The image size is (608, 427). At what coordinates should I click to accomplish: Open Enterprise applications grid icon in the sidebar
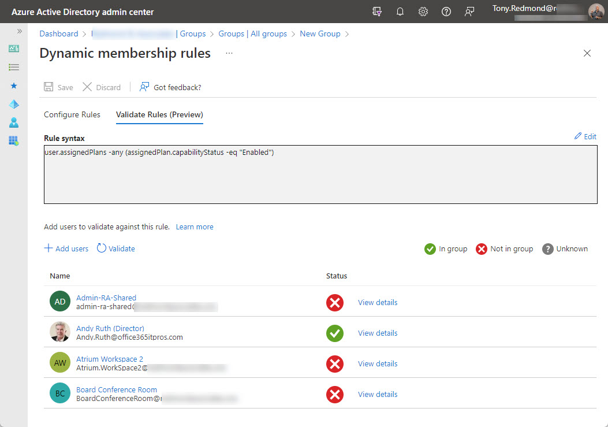coord(14,140)
